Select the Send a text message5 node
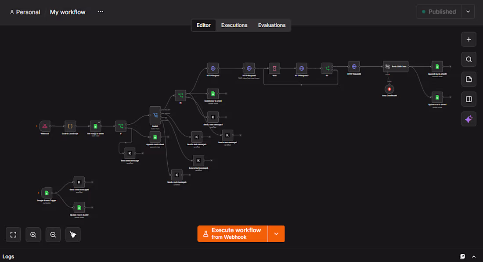Image resolution: width=483 pixels, height=262 pixels. [177, 175]
